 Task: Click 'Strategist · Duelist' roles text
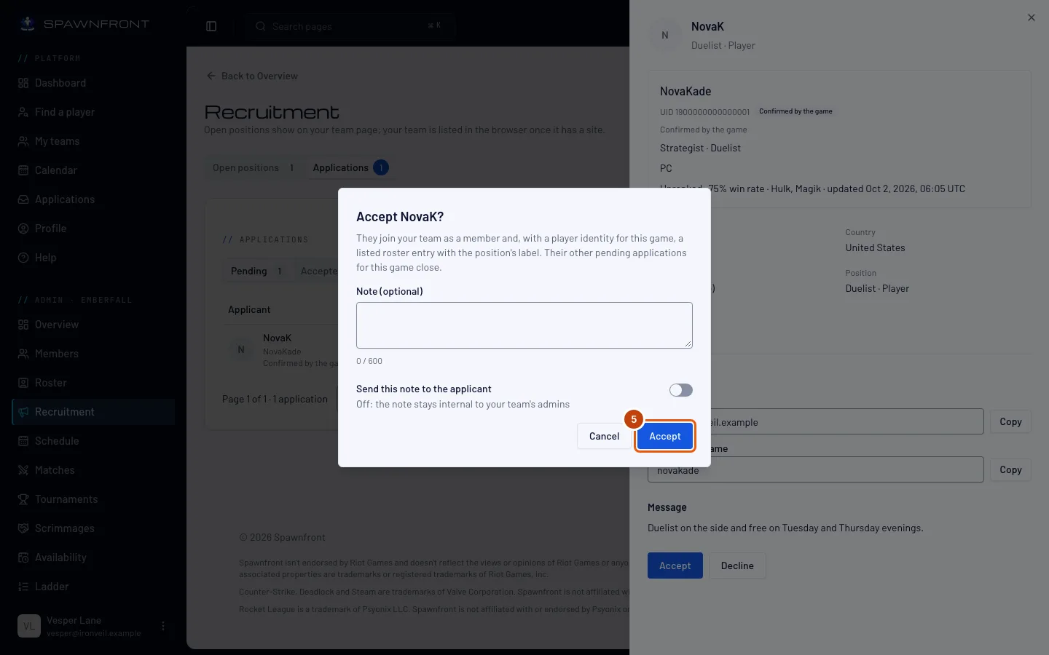coord(700,148)
